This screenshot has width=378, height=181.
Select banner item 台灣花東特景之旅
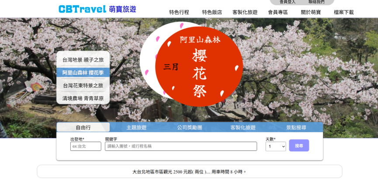[x=83, y=85]
